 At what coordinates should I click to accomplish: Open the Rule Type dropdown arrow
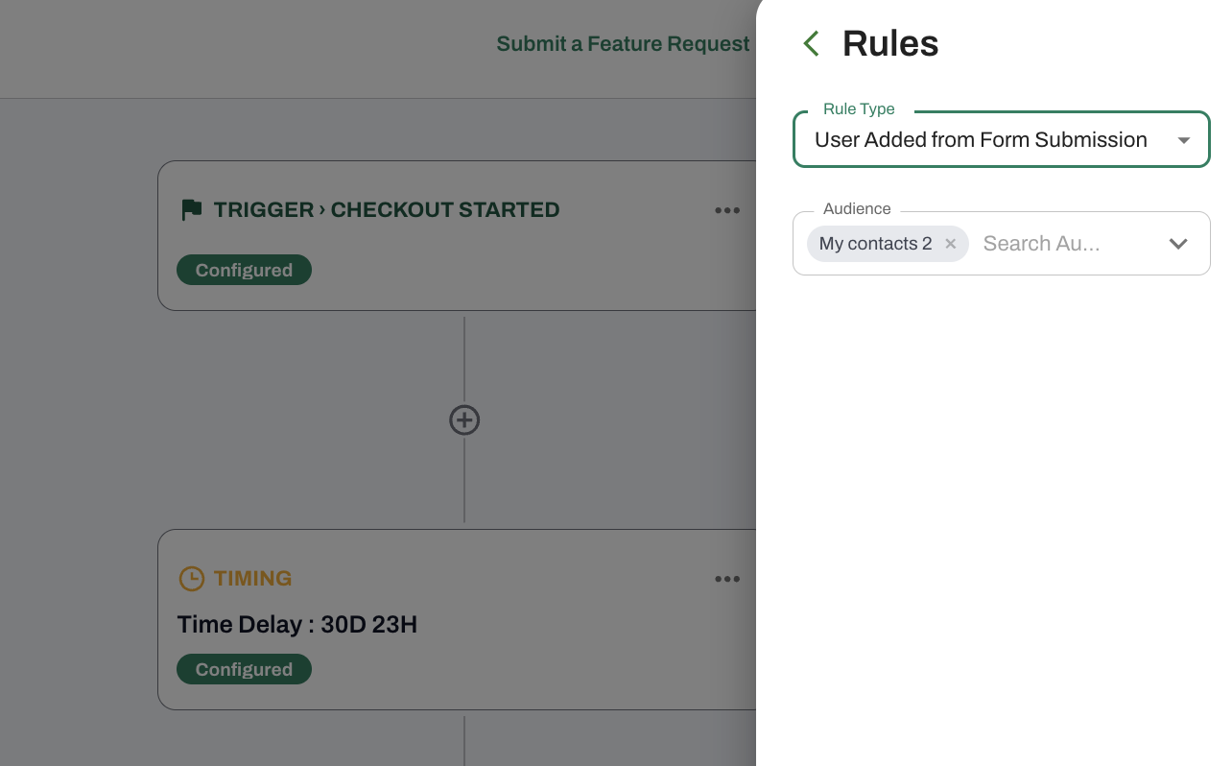(1184, 140)
